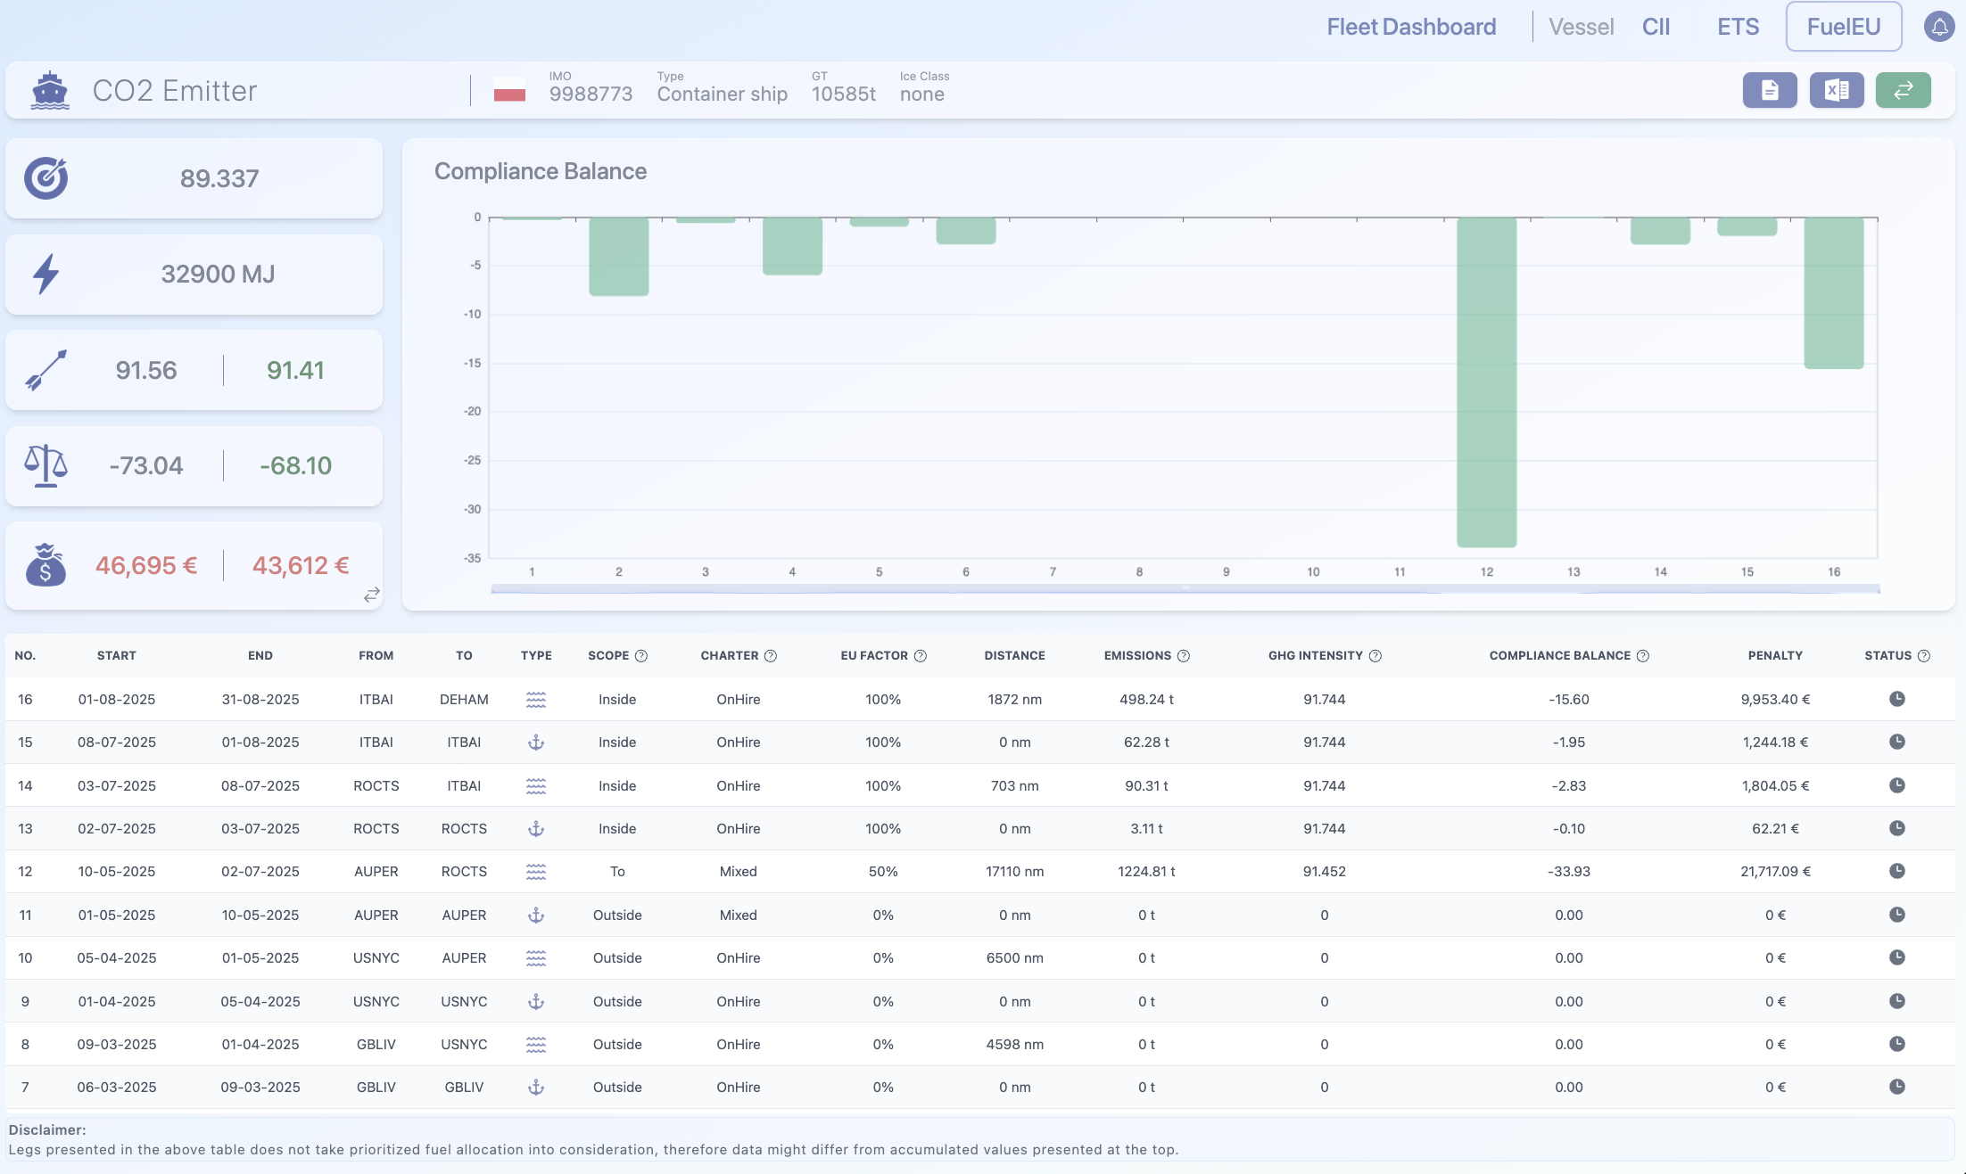Open the FuelEU tab
This screenshot has width=1966, height=1174.
(x=1843, y=27)
